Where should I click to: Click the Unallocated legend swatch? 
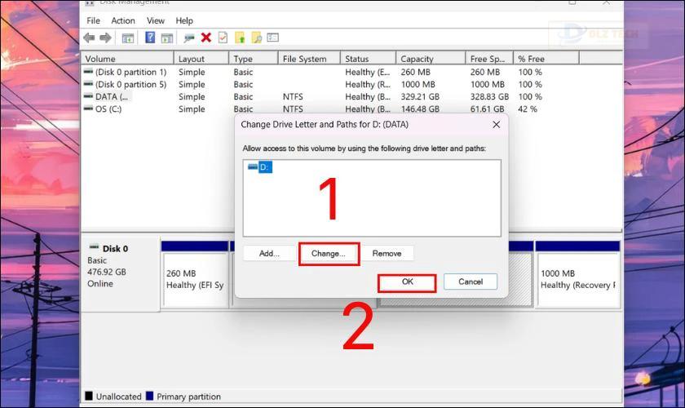click(x=89, y=397)
